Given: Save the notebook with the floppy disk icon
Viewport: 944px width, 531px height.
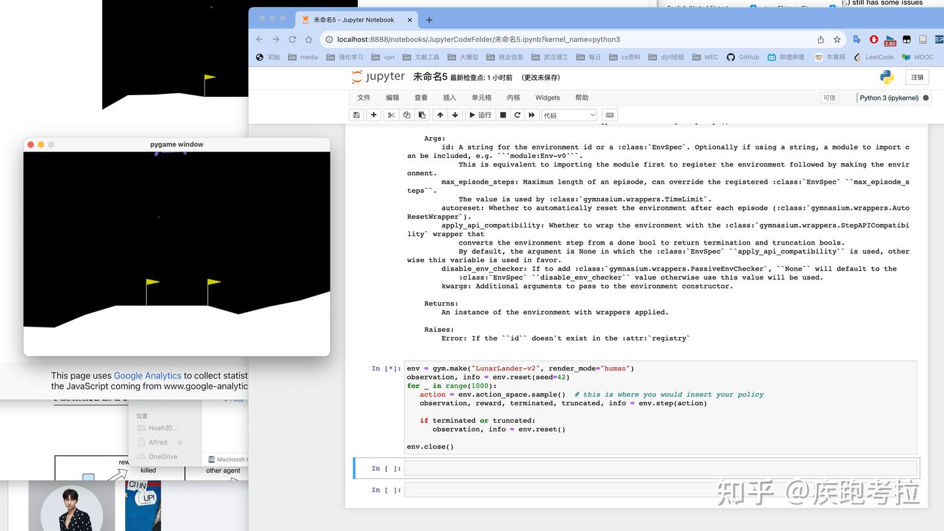Looking at the screenshot, I should tap(357, 115).
